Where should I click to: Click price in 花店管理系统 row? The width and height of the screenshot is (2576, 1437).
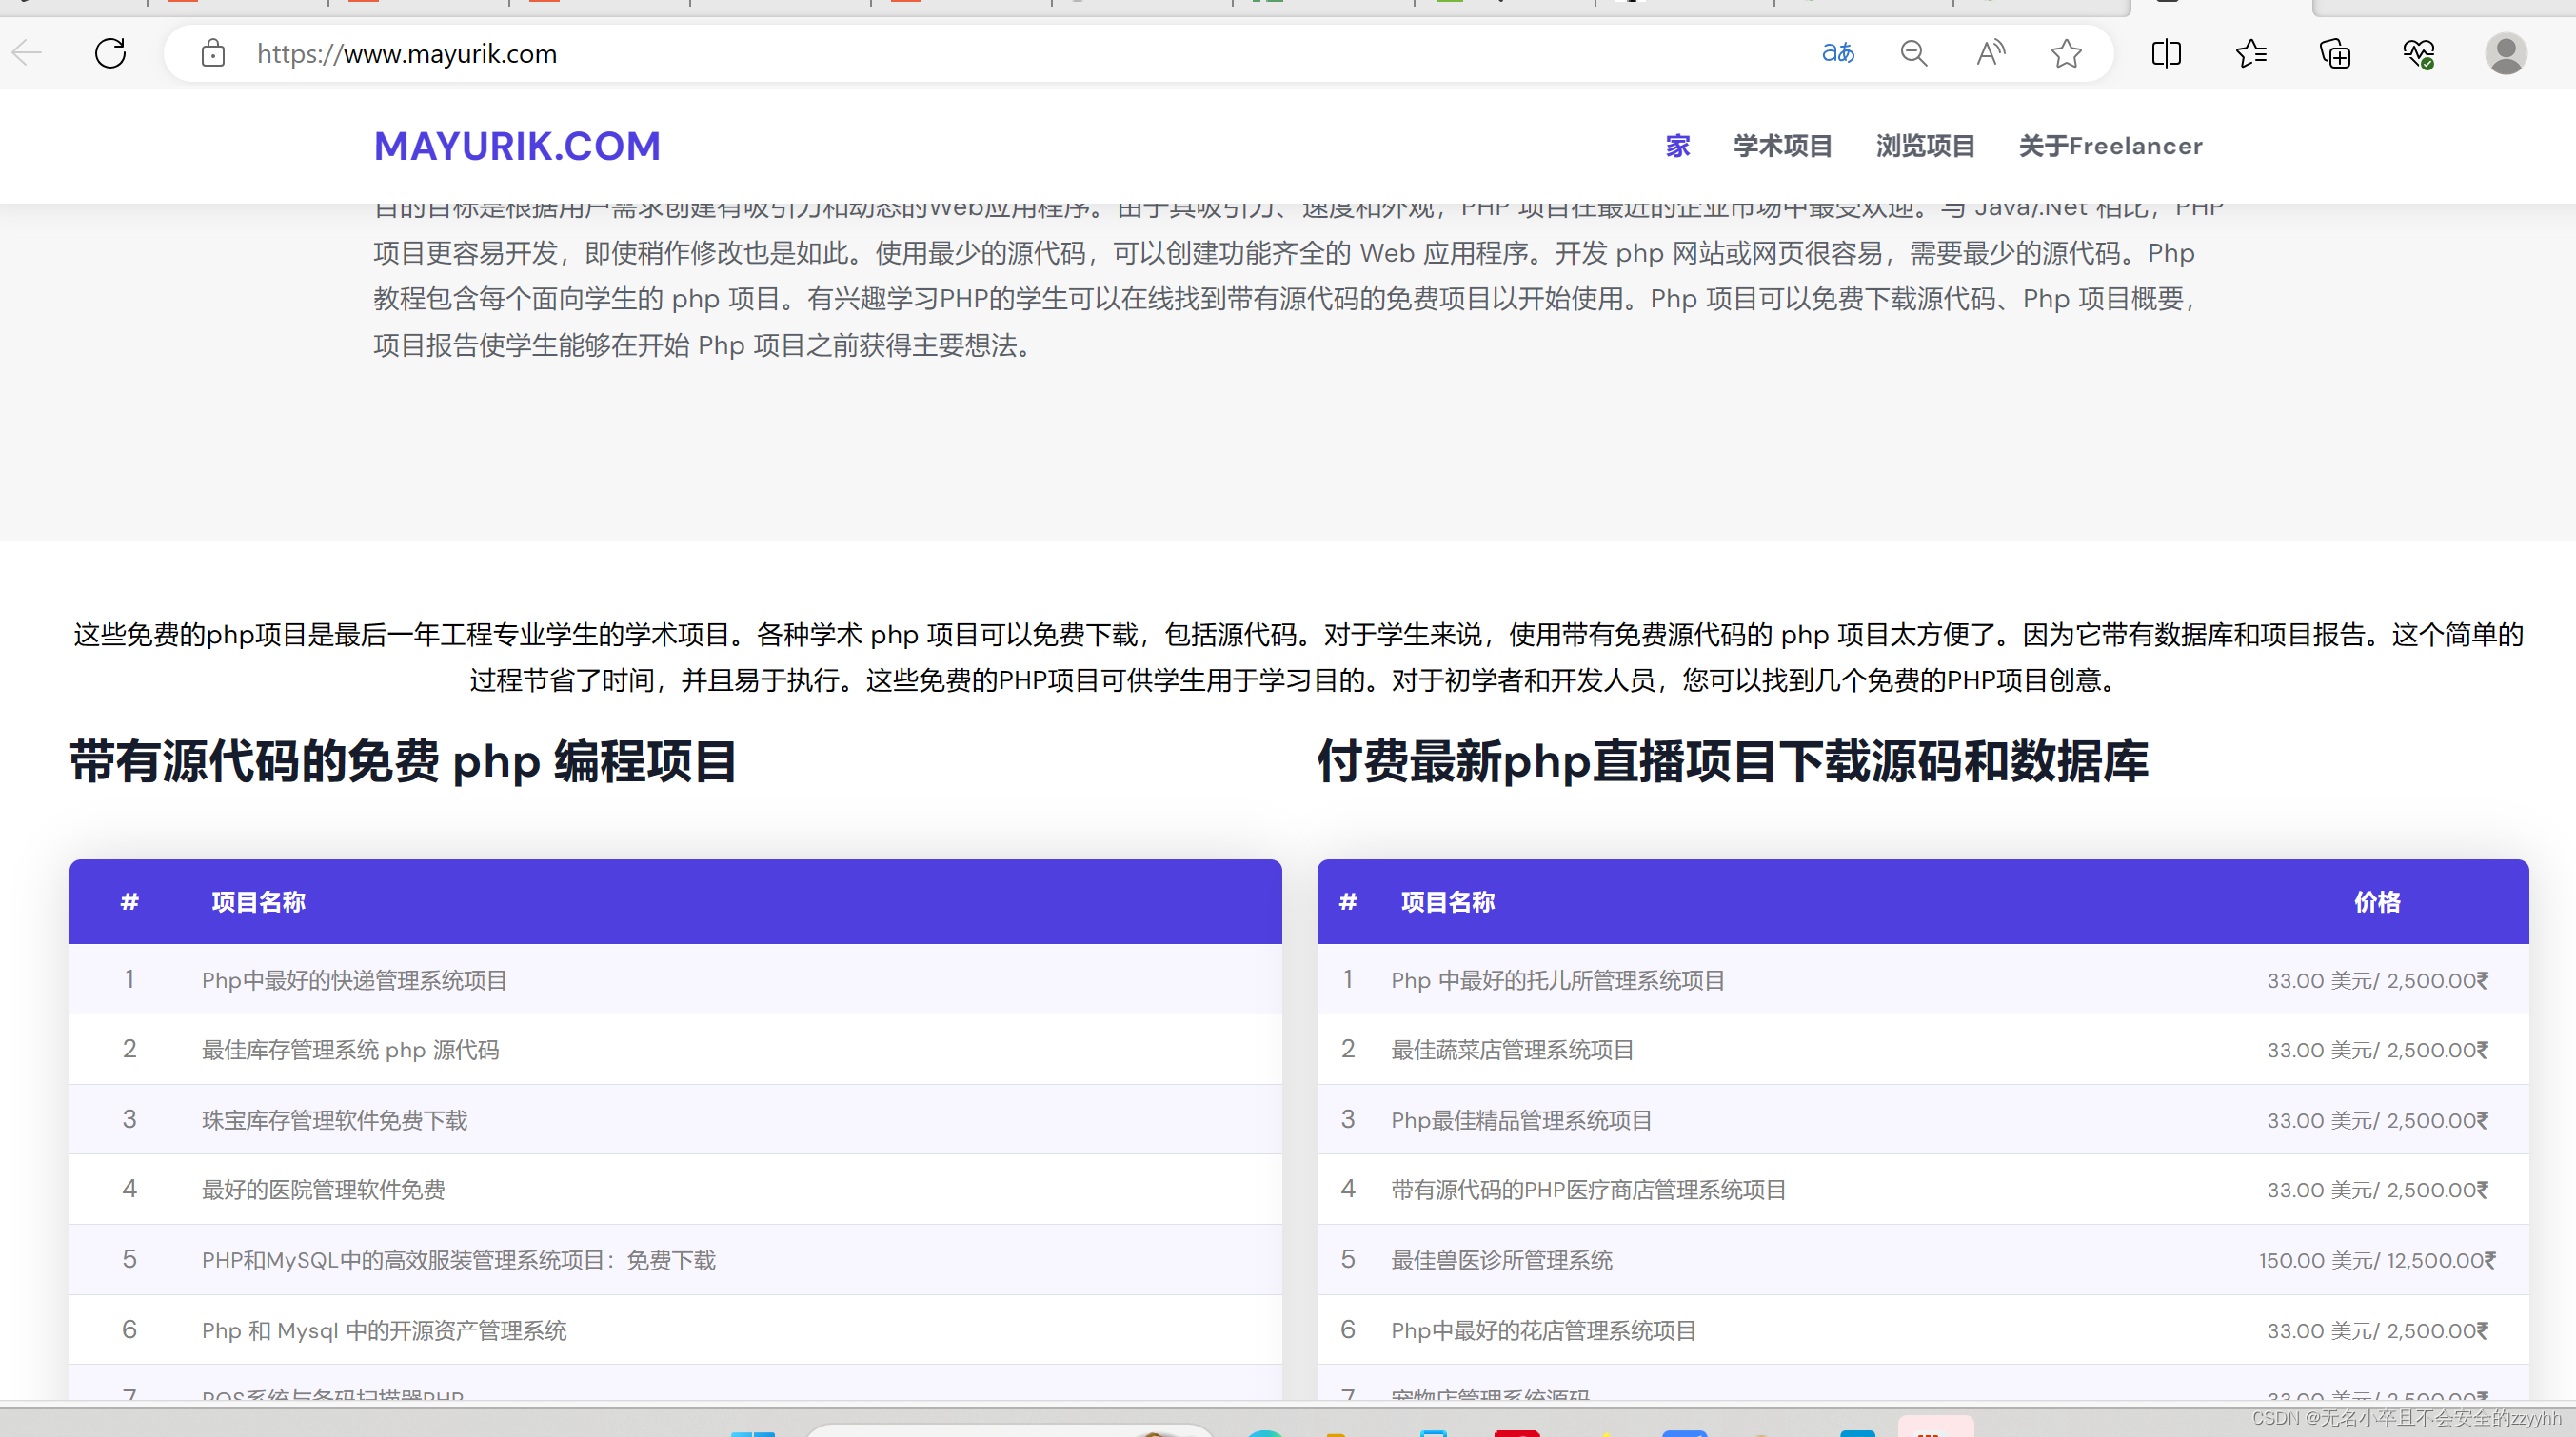pyautogui.click(x=2377, y=1330)
